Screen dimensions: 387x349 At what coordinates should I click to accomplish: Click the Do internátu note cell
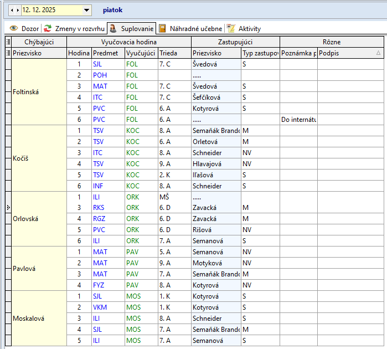click(x=298, y=119)
